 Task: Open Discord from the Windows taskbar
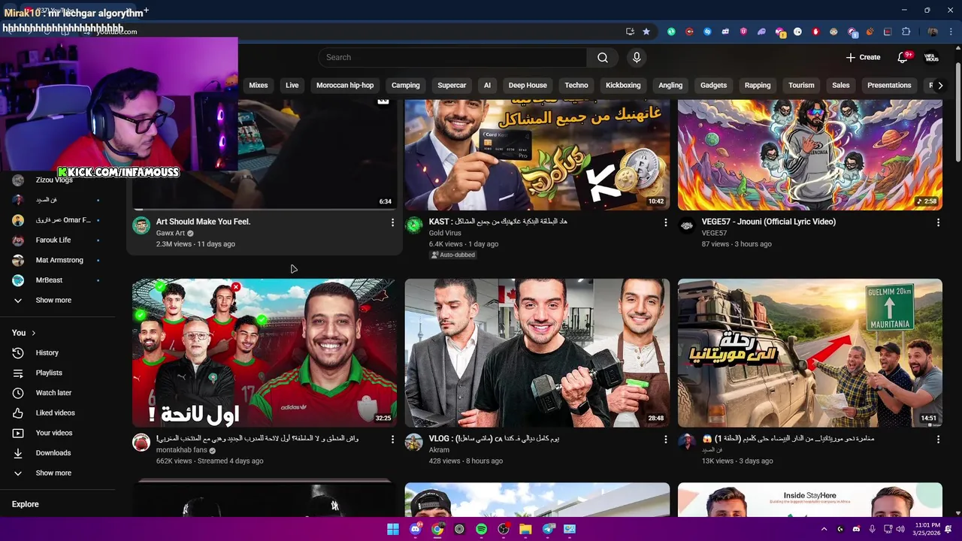(x=415, y=529)
